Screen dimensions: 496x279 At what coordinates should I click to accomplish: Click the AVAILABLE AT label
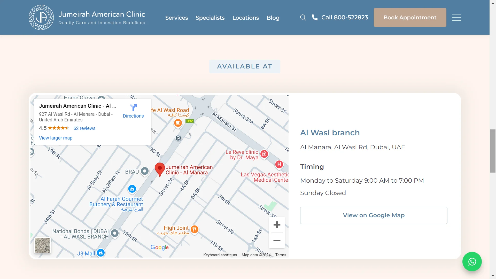tap(245, 66)
